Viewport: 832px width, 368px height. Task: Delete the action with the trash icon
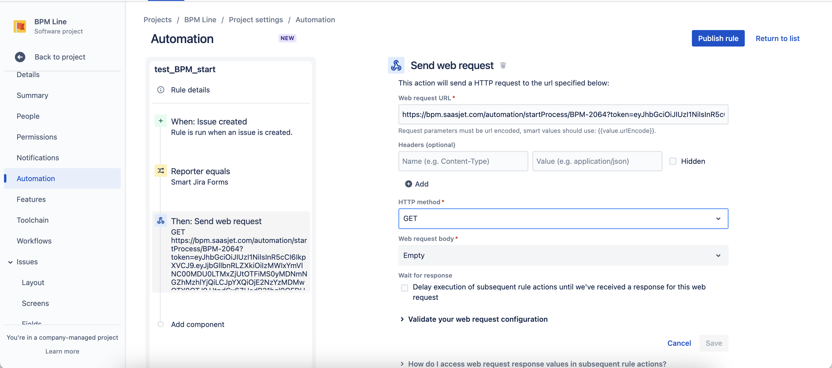[x=503, y=66]
